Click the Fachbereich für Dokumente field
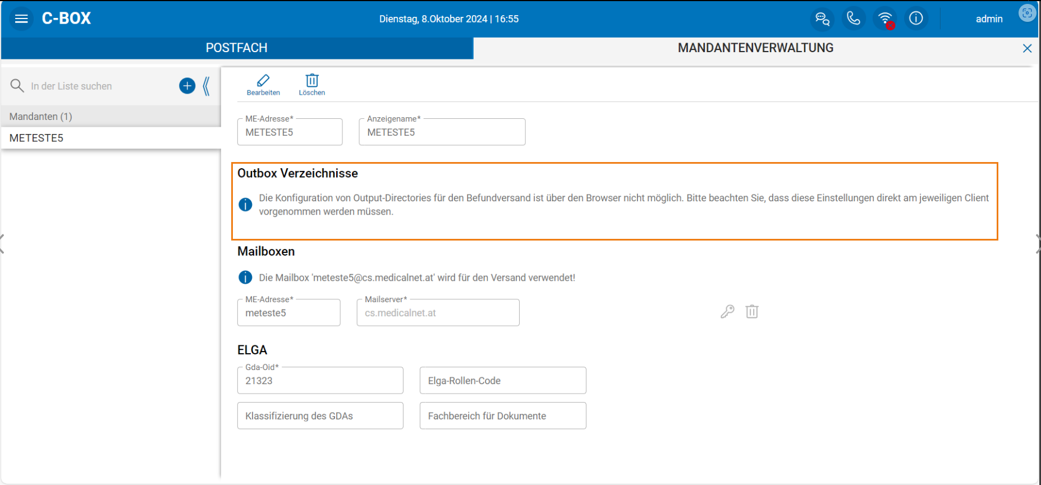The width and height of the screenshot is (1041, 485). point(503,415)
